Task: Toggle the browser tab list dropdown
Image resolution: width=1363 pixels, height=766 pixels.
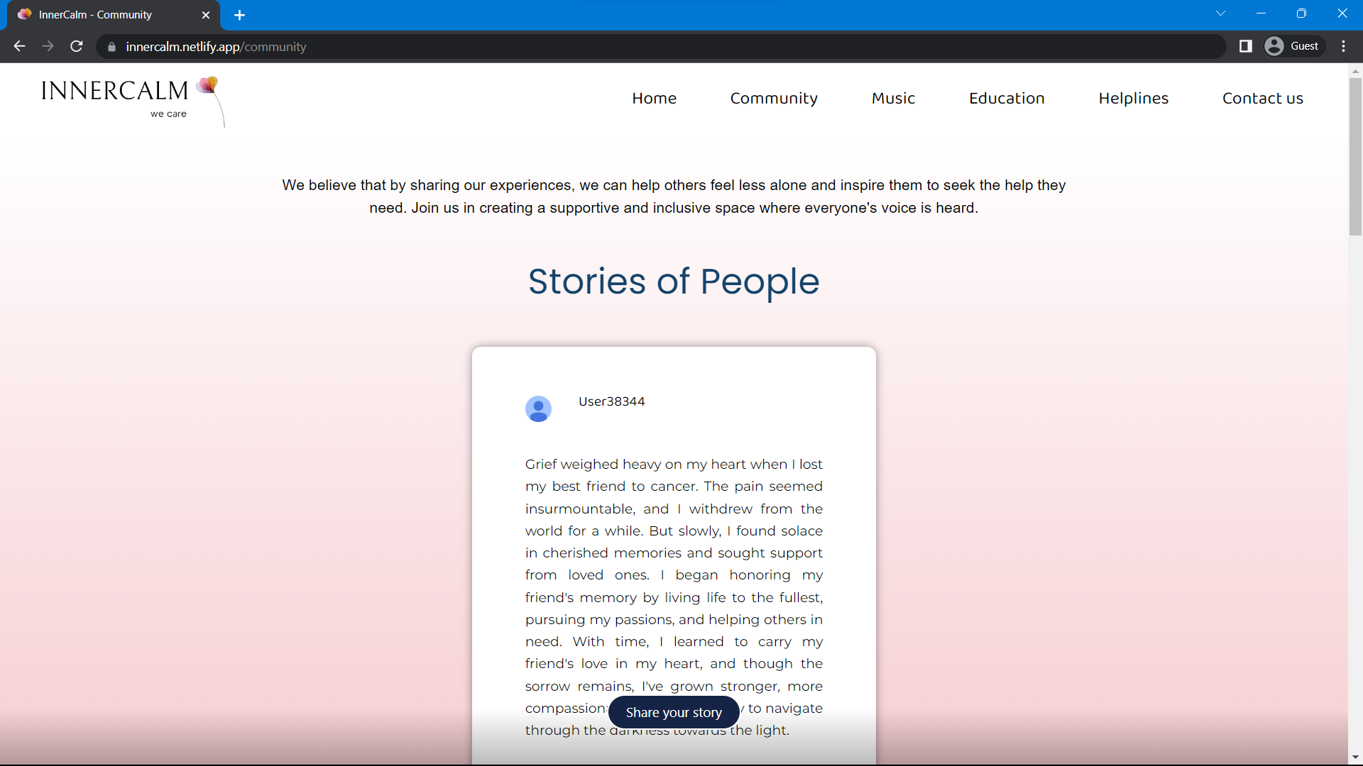Action: coord(1220,14)
